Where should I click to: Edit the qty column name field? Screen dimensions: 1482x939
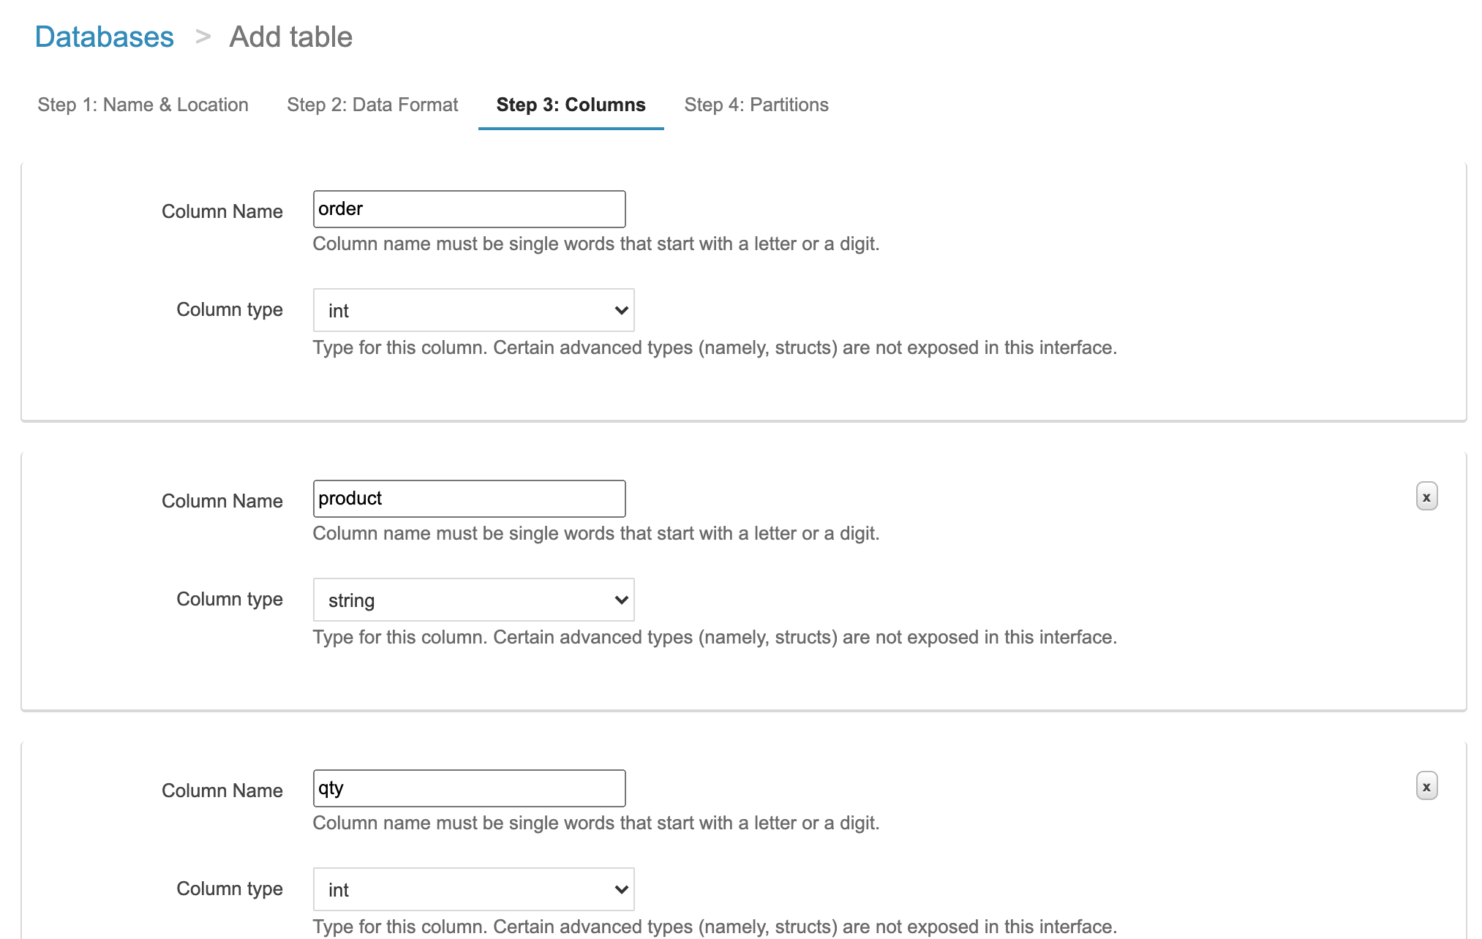coord(469,788)
